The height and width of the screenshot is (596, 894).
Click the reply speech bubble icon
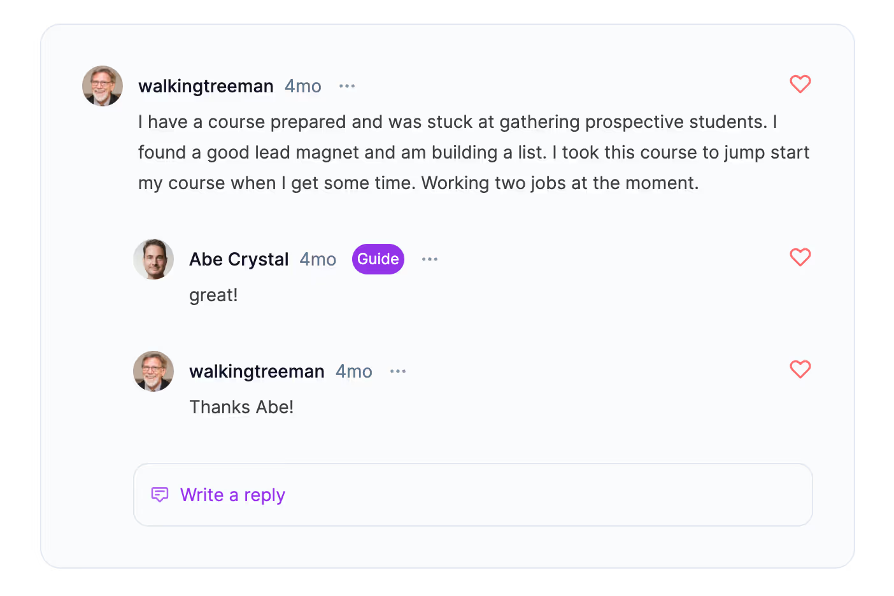coord(159,495)
